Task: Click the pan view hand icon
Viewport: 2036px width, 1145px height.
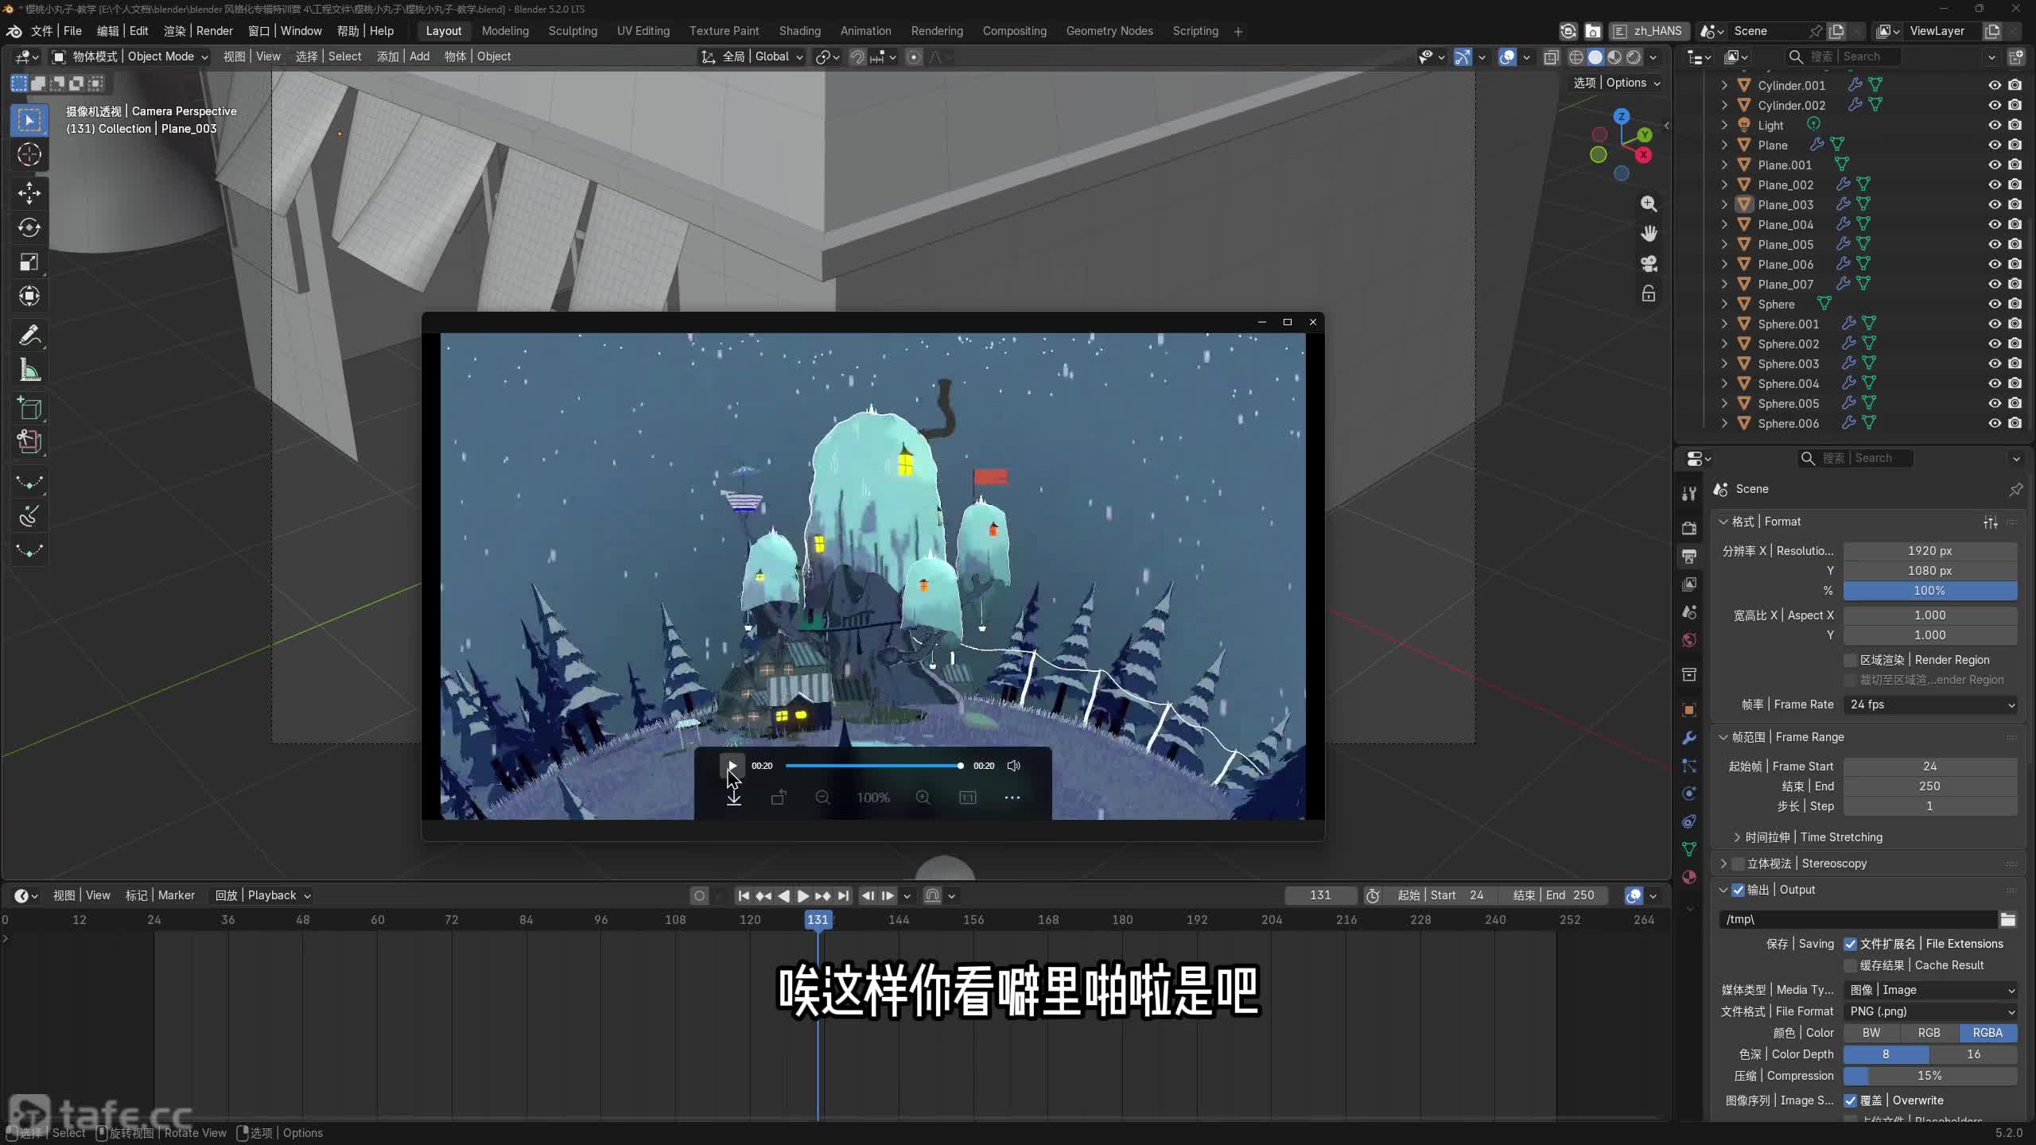Action: [x=1649, y=233]
